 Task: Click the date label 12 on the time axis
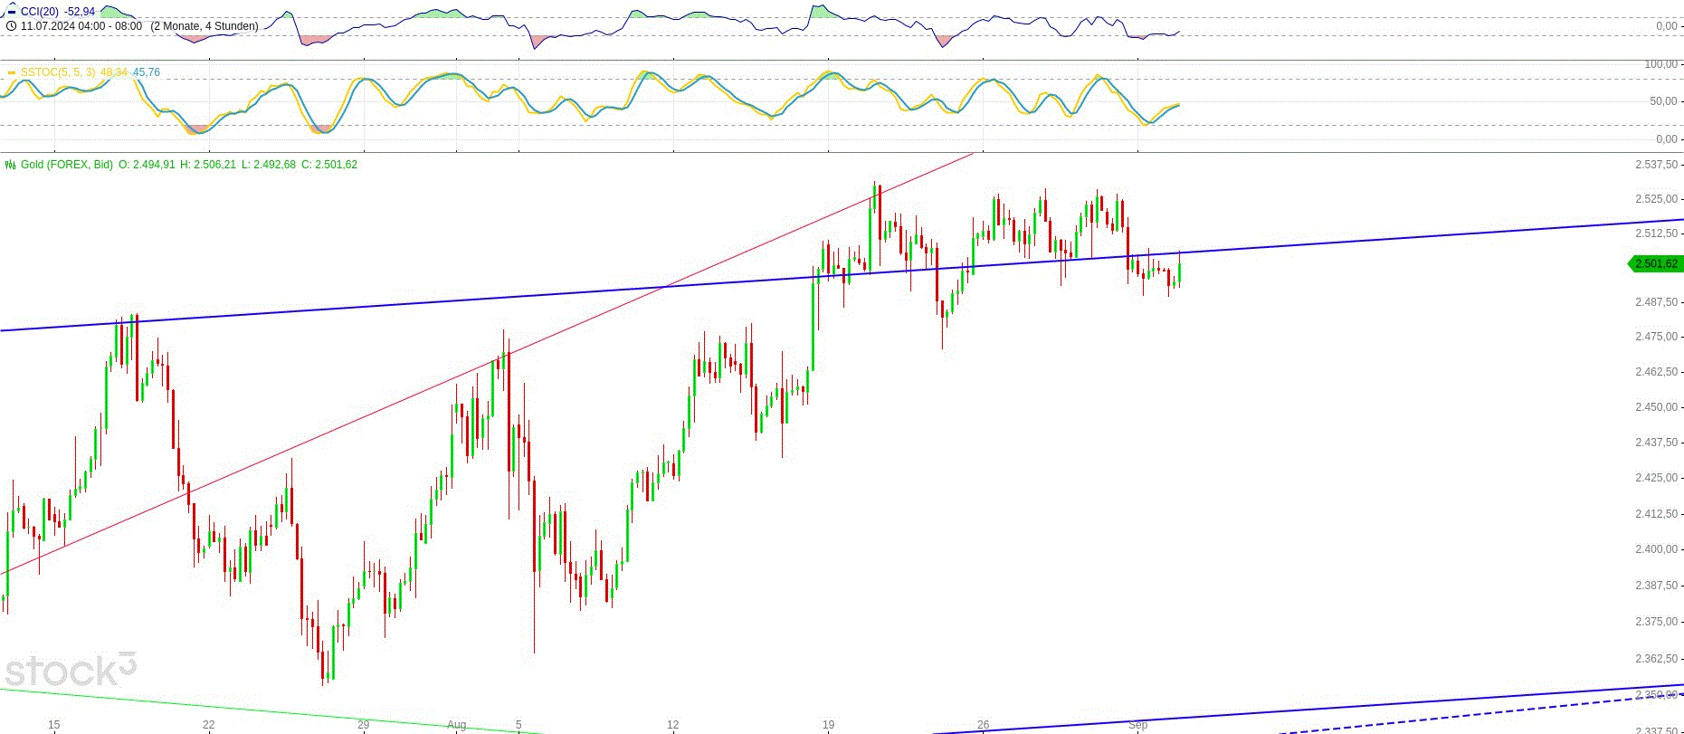tap(673, 725)
